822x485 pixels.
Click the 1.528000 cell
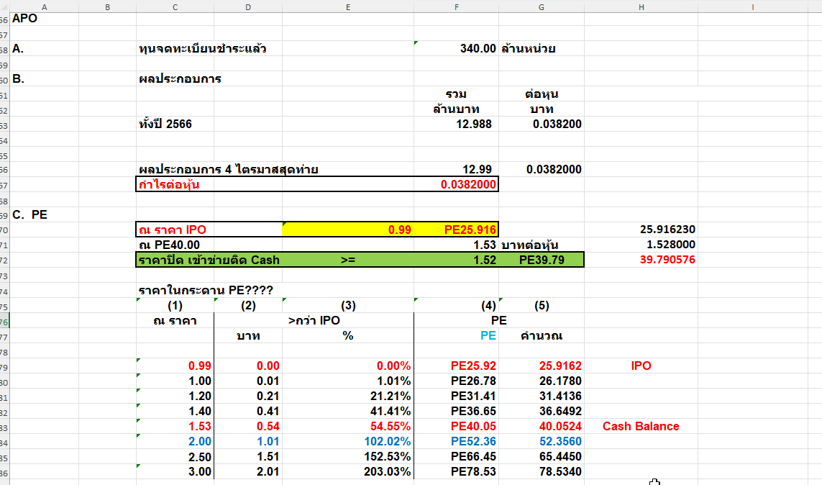(641, 245)
